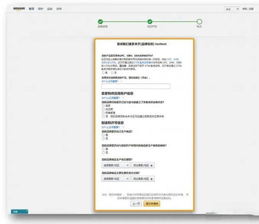Select 否 for the UPC/ISBN/EAN/GTIN question
The height and width of the screenshot is (224, 259).
[x=112, y=73]
